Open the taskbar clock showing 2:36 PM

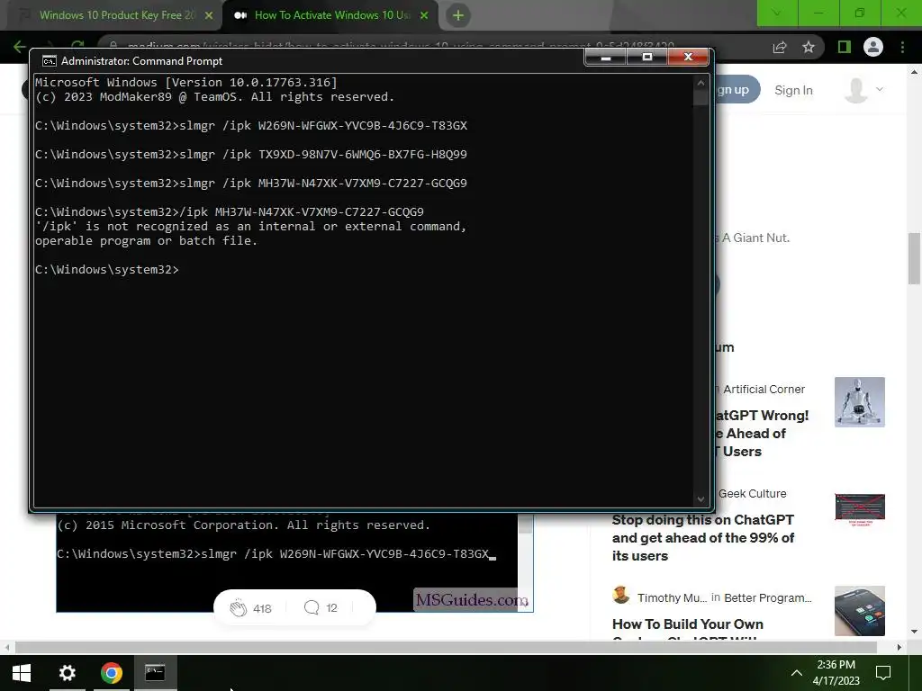(836, 673)
